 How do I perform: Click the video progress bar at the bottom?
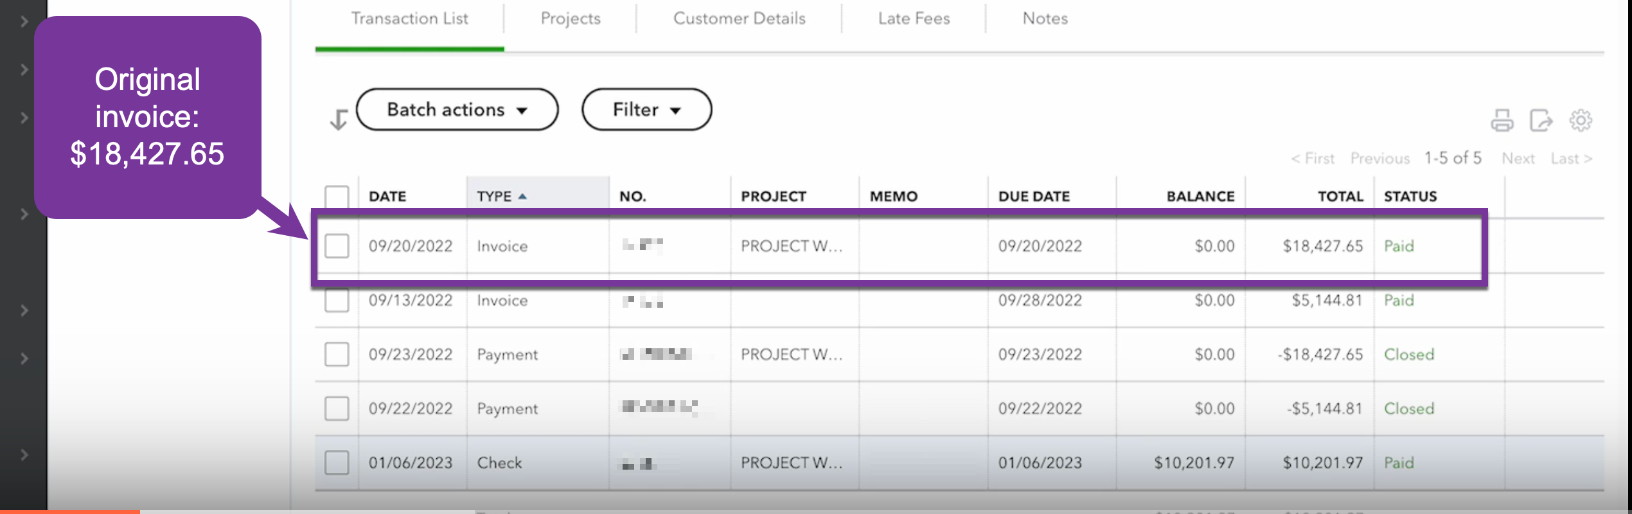click(816, 511)
